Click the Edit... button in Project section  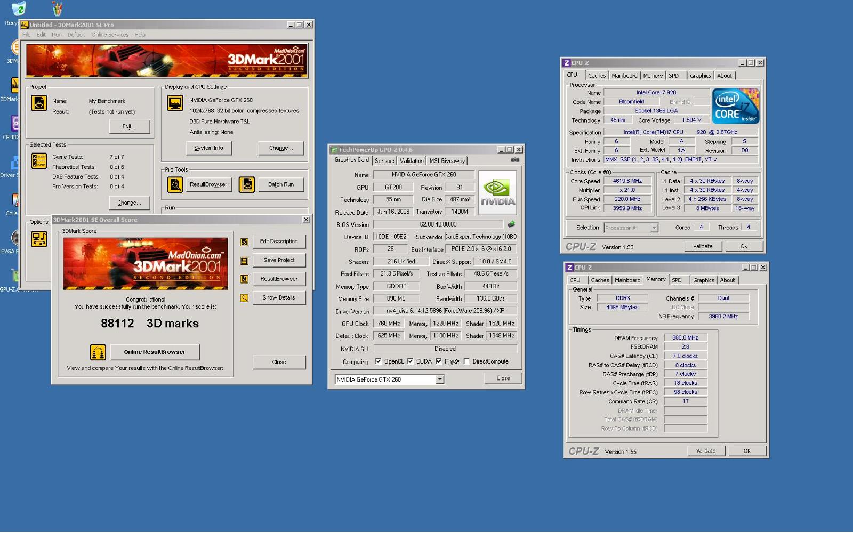click(x=129, y=127)
